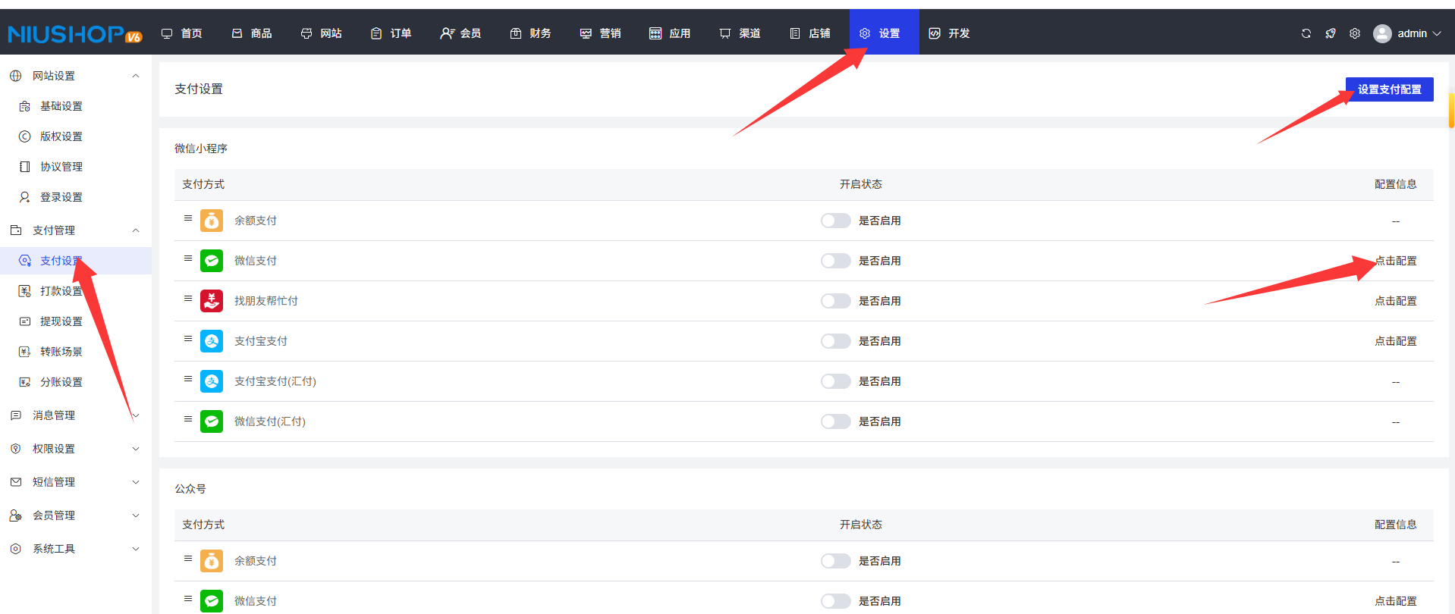Click the 公众号 余额支付 wallet icon
Image resolution: width=1455 pixels, height=614 pixels.
212,561
